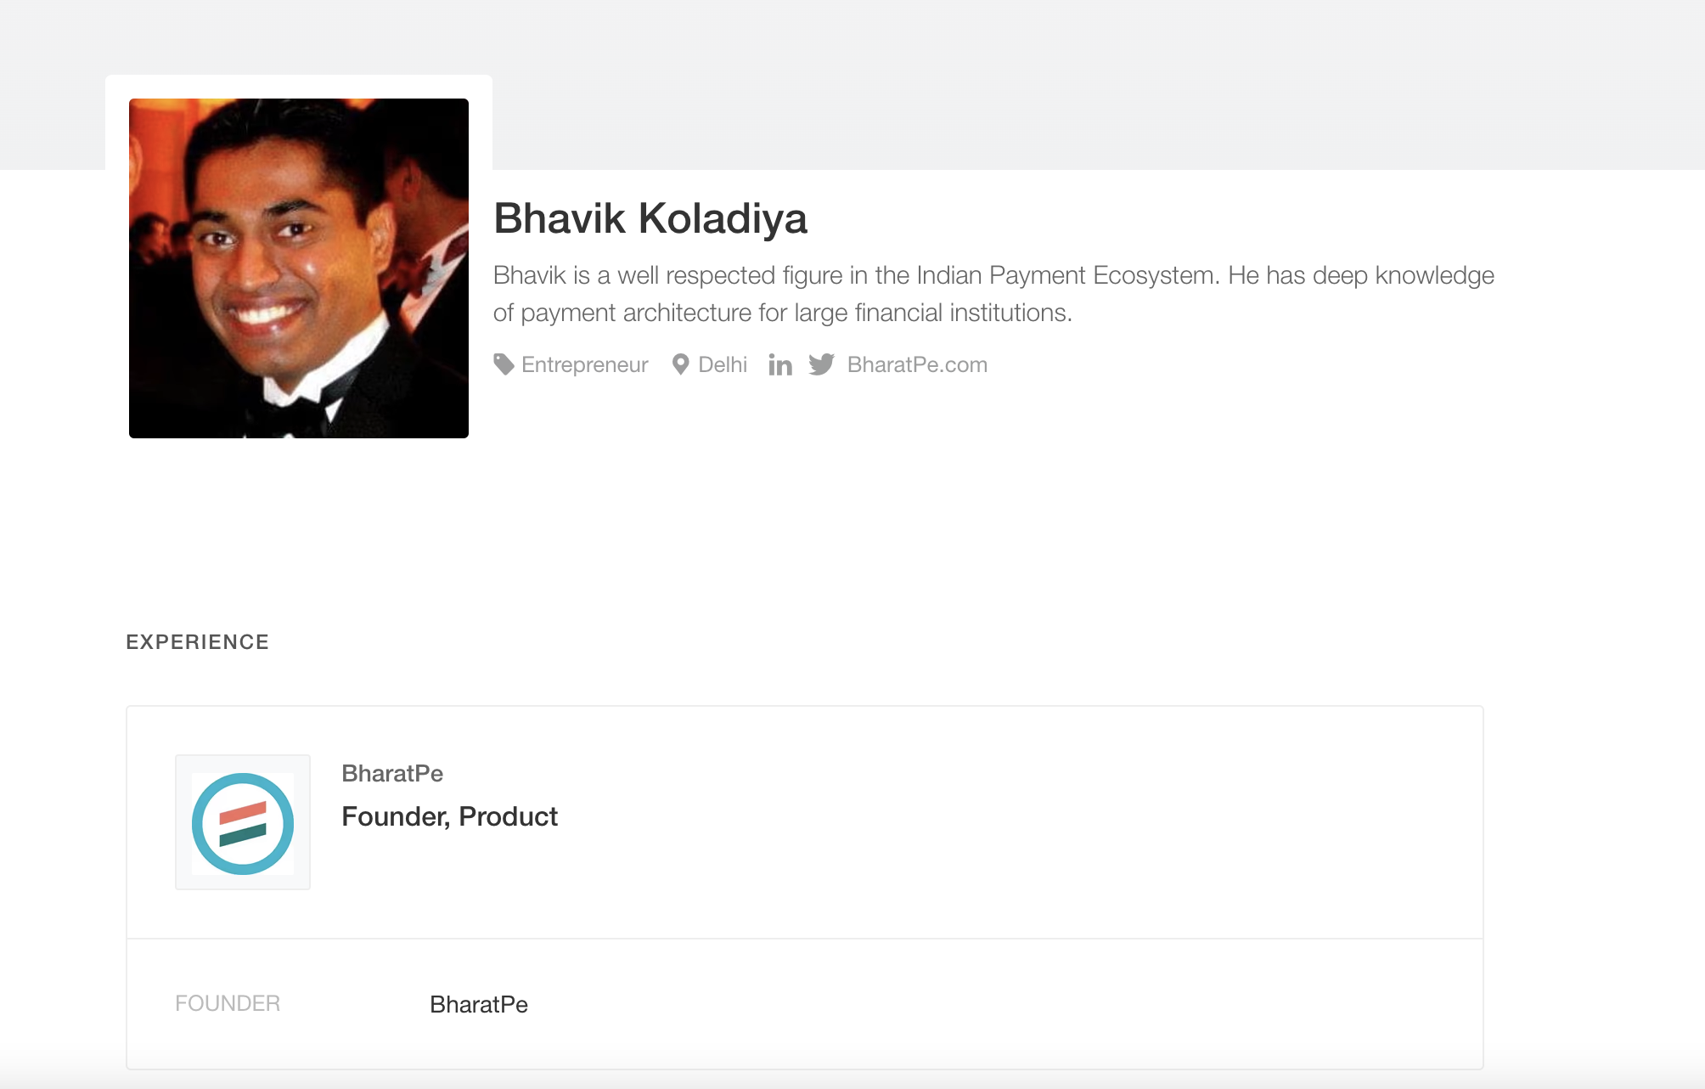Viewport: 1705px width, 1089px height.
Task: Open the LinkedIn profile icon
Action: 780,365
